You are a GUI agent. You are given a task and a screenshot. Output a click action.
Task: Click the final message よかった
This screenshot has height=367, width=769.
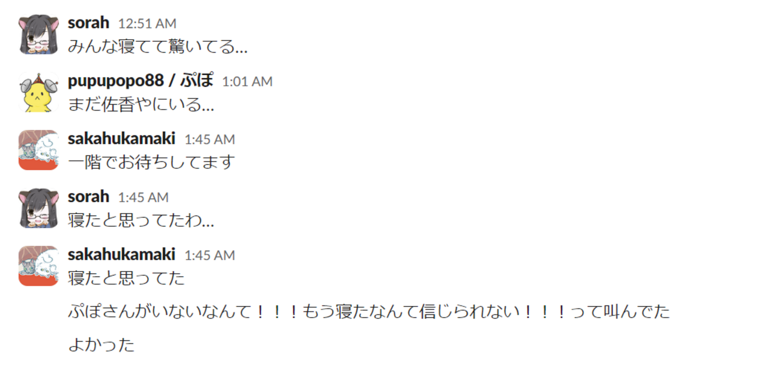[x=102, y=345]
